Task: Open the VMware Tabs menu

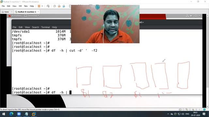Action: pyautogui.click(x=26, y=6)
